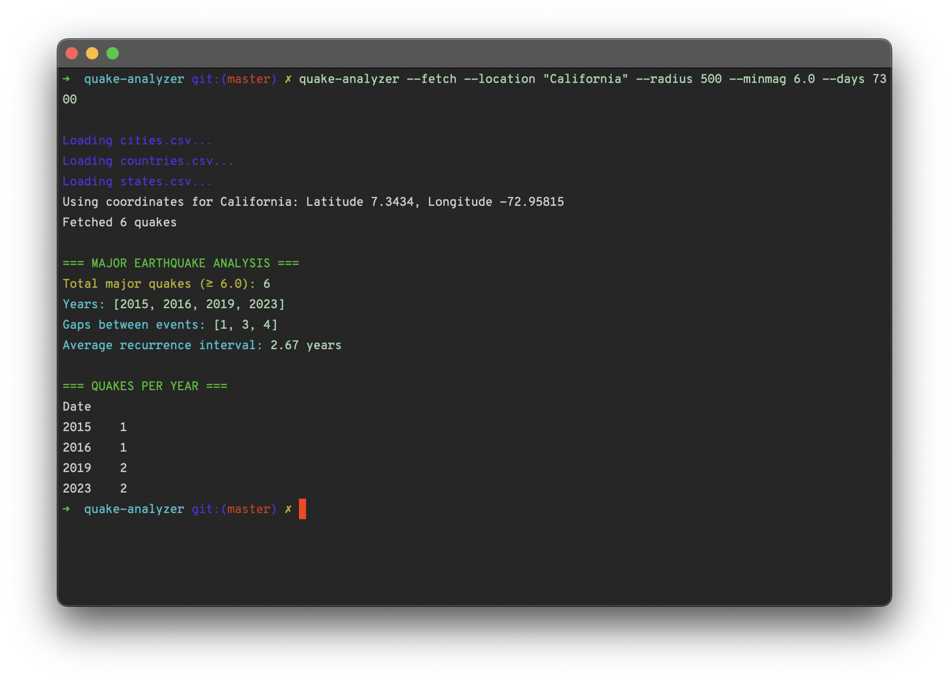Viewport: 949px width, 682px height.
Task: Select the QUAKES PER YEAR header
Action: 145,386
